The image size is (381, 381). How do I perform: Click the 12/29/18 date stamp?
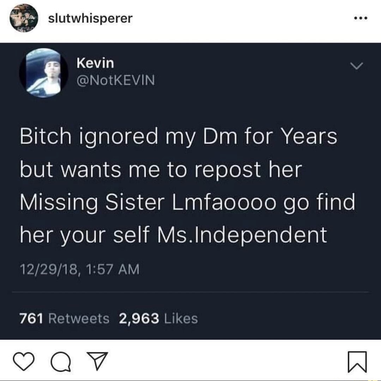[48, 270]
